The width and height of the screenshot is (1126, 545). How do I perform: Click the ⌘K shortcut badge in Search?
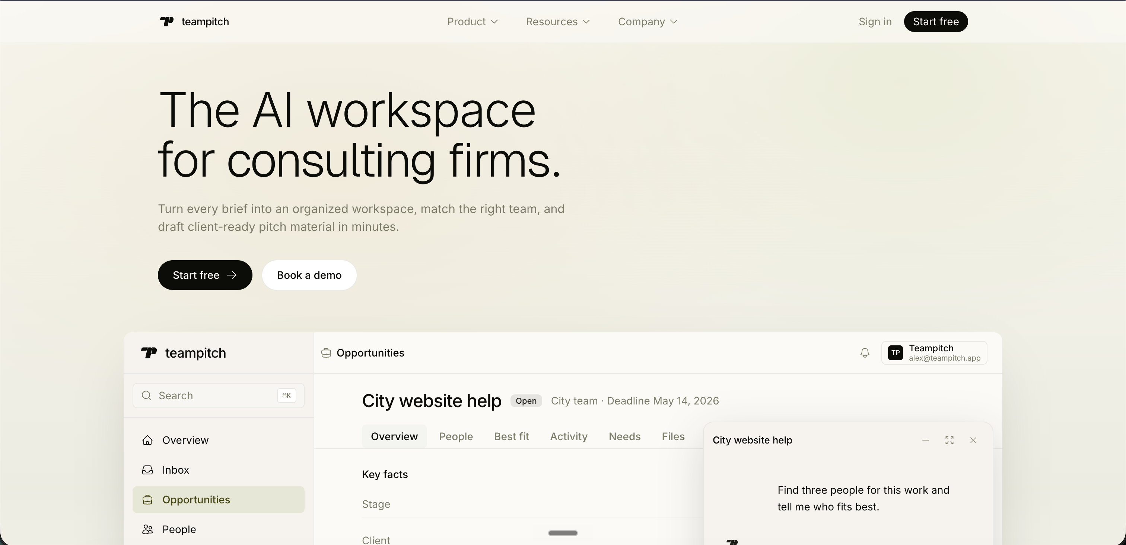coord(286,395)
